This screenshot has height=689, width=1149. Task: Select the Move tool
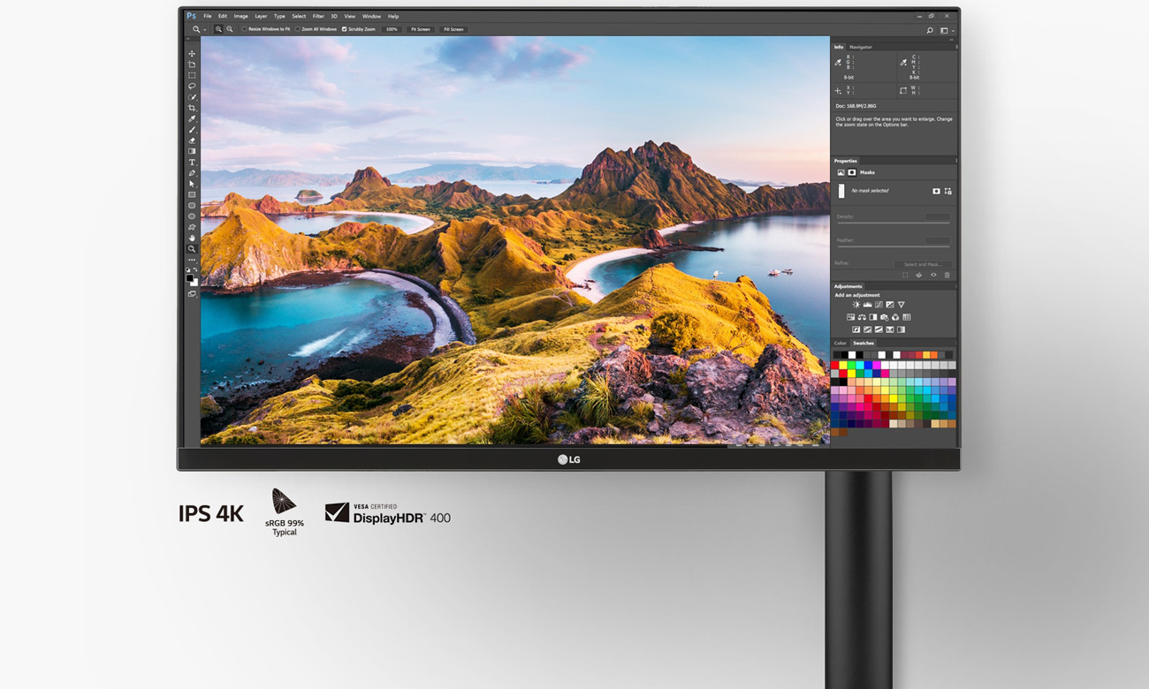[192, 54]
